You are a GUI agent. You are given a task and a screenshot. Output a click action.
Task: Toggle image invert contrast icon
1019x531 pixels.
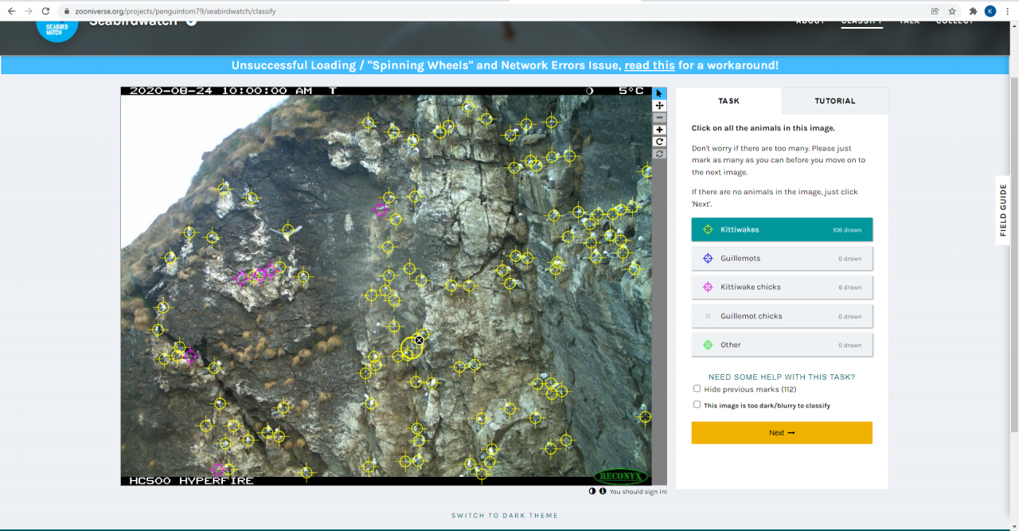pyautogui.click(x=592, y=491)
